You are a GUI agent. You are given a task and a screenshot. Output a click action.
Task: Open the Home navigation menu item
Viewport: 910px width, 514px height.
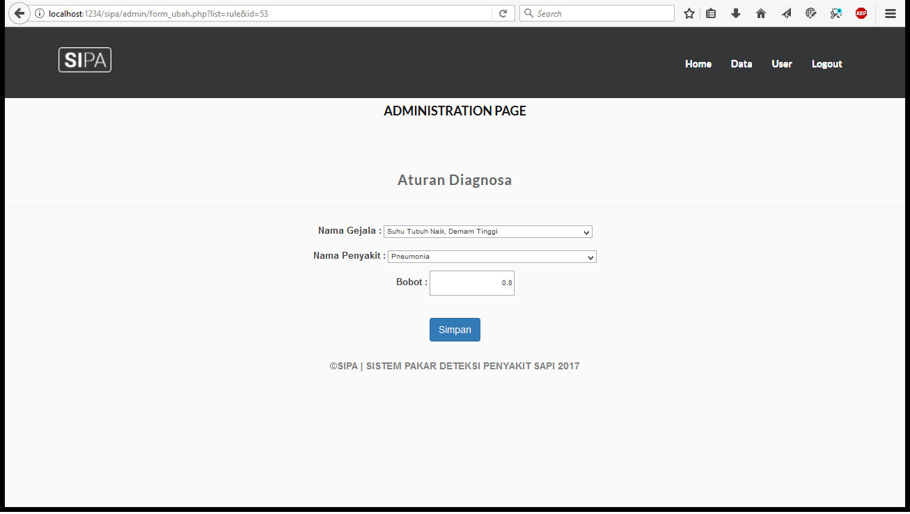pyautogui.click(x=698, y=64)
